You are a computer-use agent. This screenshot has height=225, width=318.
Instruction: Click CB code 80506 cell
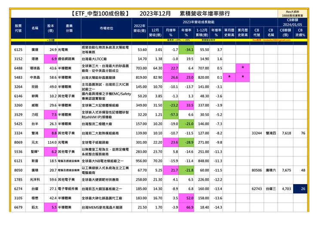[257, 170]
